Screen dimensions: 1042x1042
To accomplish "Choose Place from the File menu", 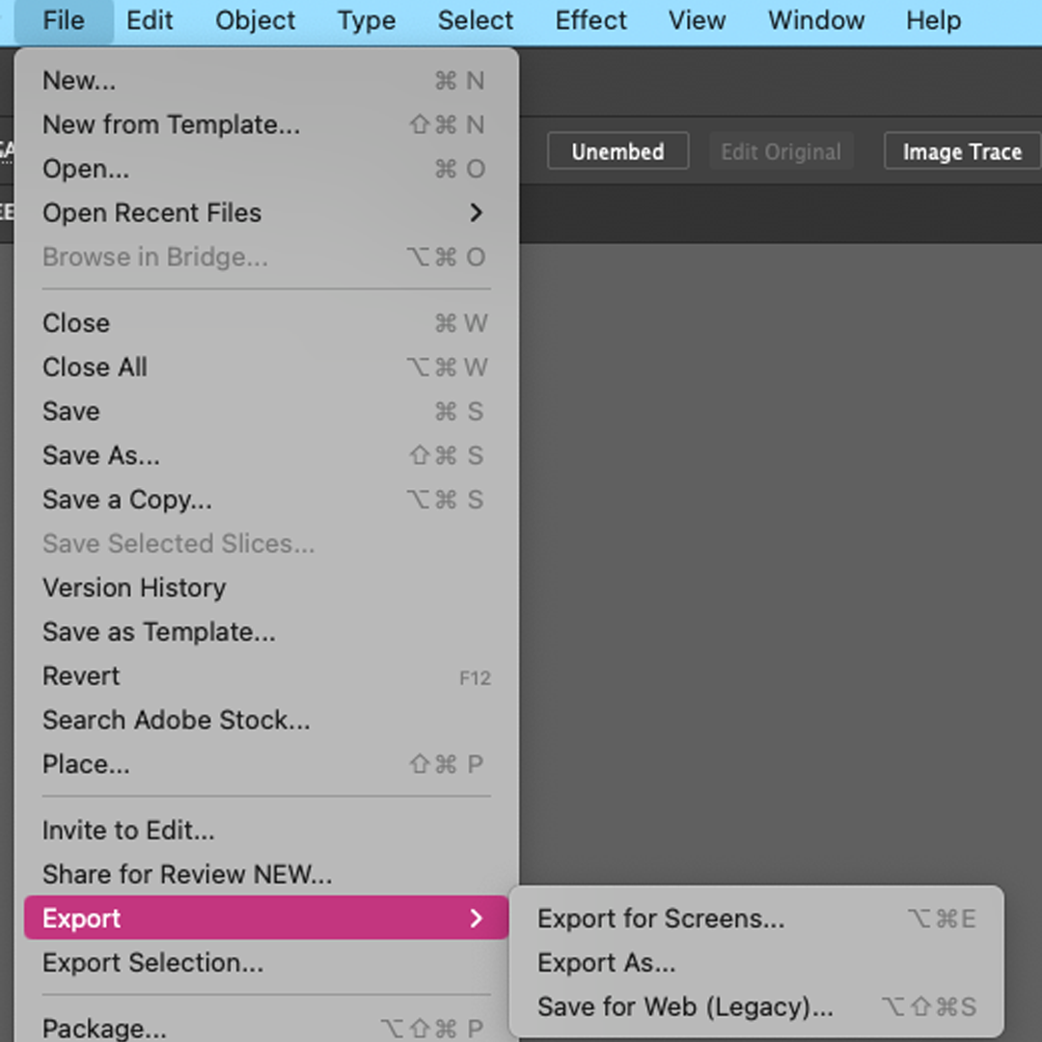I will point(86,764).
